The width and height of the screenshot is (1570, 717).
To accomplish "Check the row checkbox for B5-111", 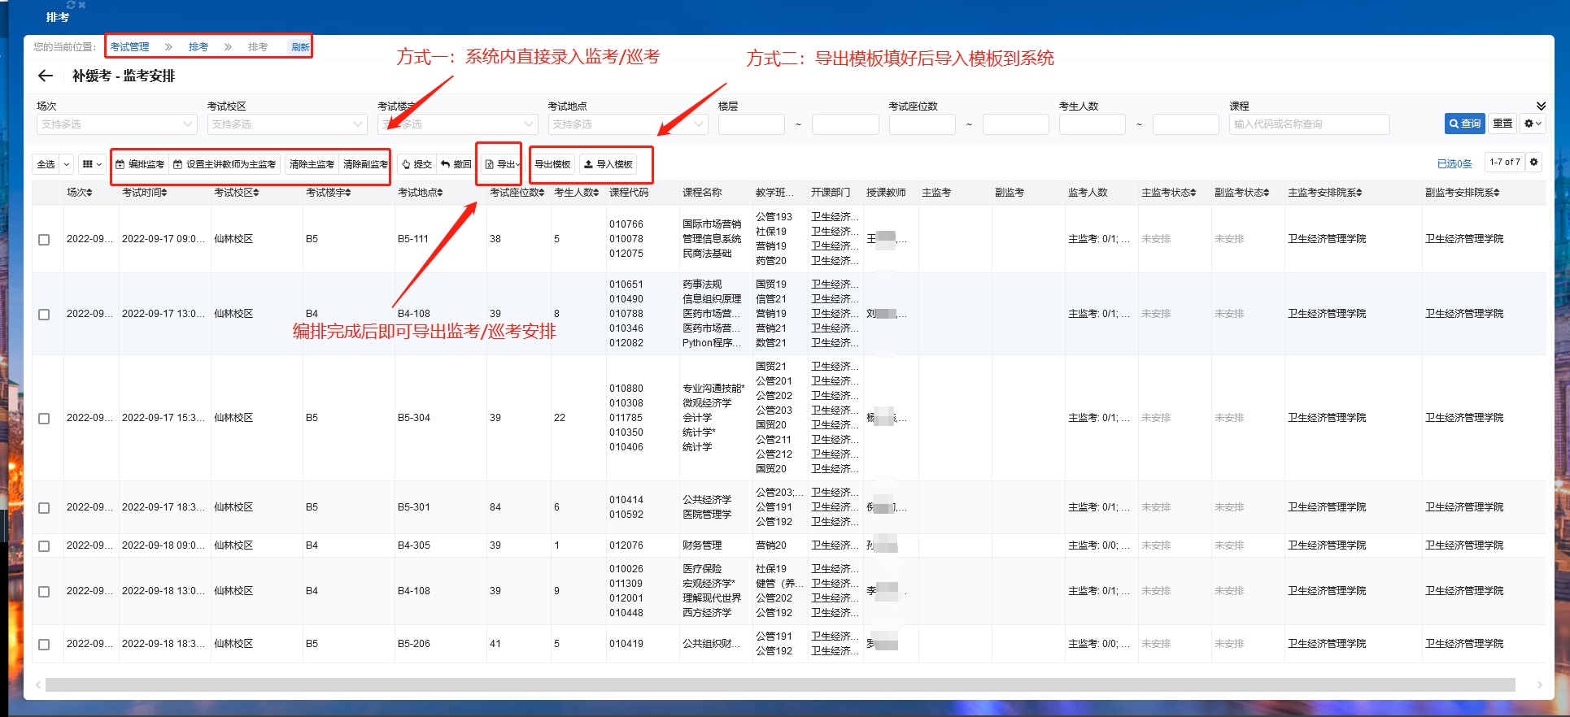I will tap(44, 240).
